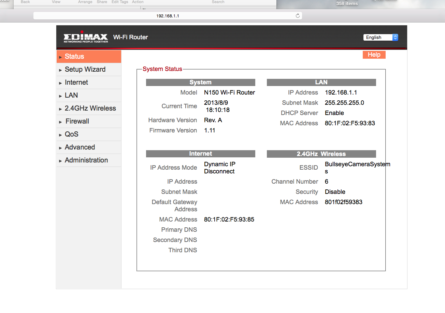
Task: Select Status in the sidebar
Action: coord(89,57)
